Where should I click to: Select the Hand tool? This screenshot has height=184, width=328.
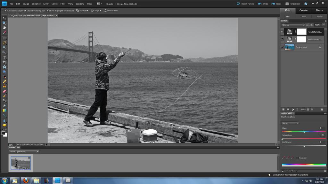pyautogui.click(x=4, y=28)
